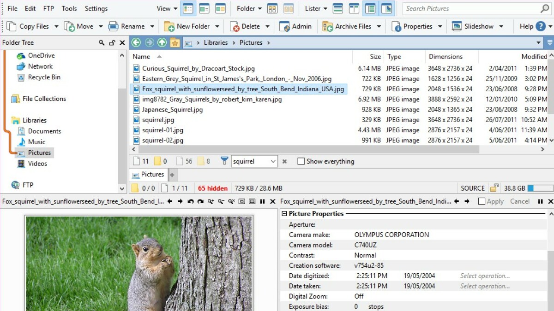Click the first Folder toolbar icon with four tiles
The width and height of the screenshot is (554, 311).
coord(272,8)
